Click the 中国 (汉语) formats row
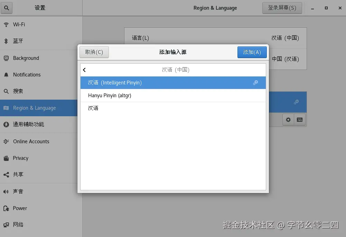This screenshot has height=237, width=346. click(x=288, y=59)
